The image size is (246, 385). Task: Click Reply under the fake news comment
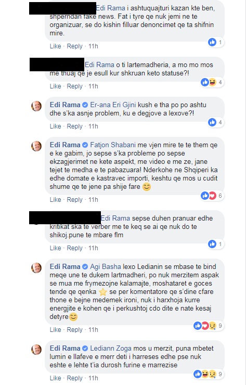[75, 46]
